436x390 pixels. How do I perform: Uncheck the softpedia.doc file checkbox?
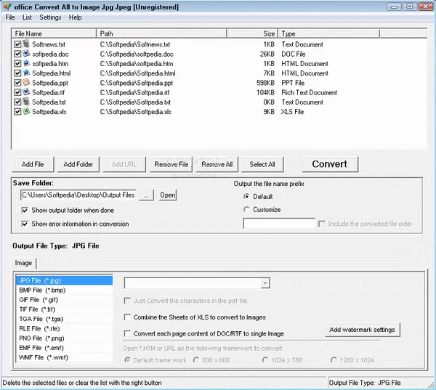[17, 54]
